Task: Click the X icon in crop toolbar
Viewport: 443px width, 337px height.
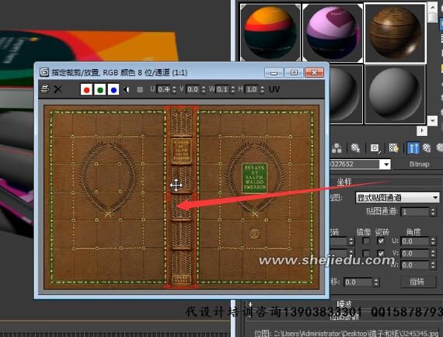Action: point(58,89)
